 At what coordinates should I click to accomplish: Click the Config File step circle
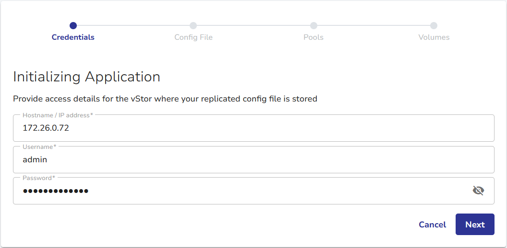tap(193, 25)
